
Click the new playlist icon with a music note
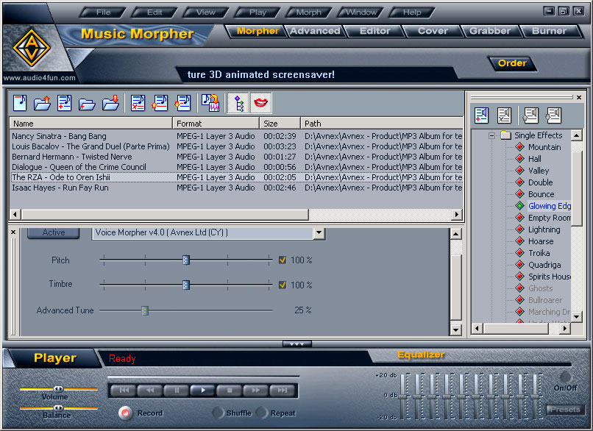pos(20,103)
